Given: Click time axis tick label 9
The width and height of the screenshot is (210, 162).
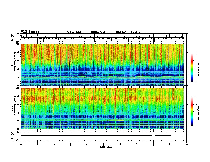Looking at the screenshot, I should (x=170, y=145).
